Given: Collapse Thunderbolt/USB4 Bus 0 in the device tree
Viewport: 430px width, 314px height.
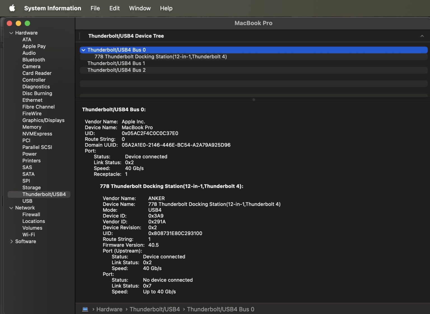Looking at the screenshot, I should click(x=84, y=50).
